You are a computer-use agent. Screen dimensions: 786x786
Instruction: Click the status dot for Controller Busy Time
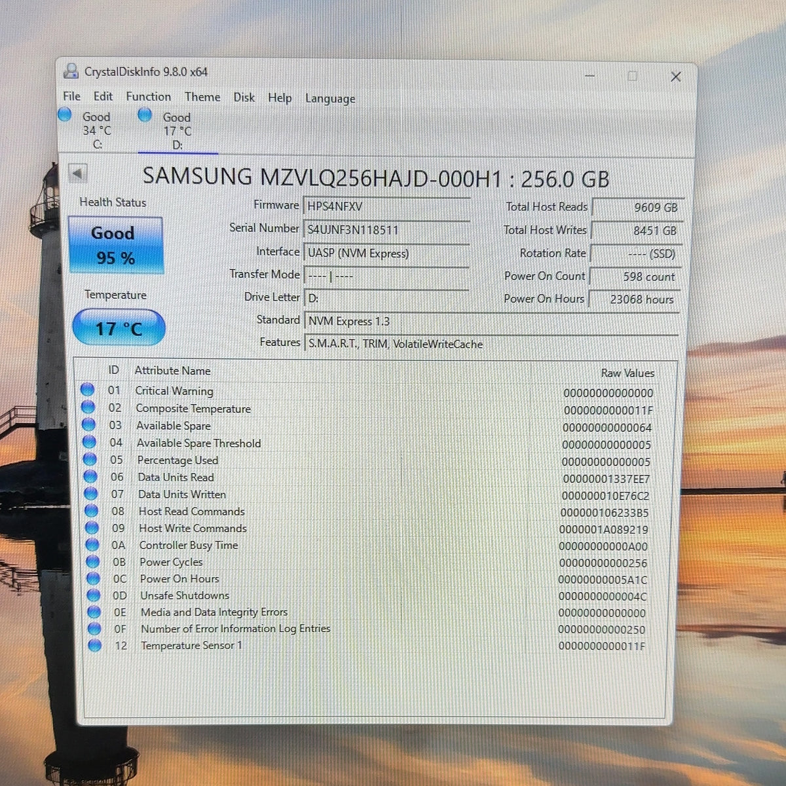click(x=92, y=544)
